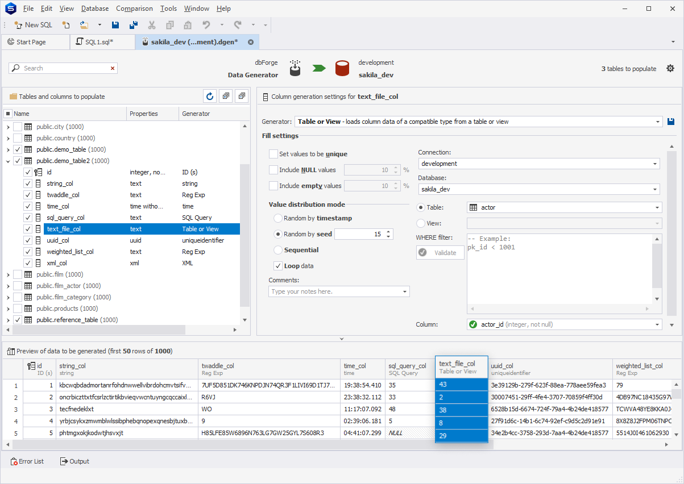This screenshot has width=684, height=484.
Task: Open the settings gear icon
Action: (x=670, y=69)
